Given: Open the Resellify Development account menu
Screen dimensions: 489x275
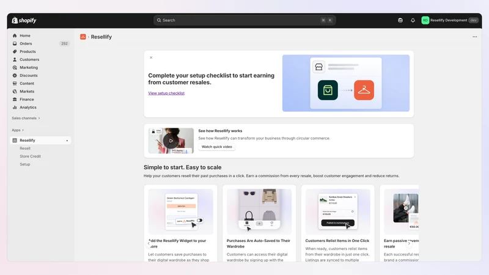Looking at the screenshot, I should (450, 20).
